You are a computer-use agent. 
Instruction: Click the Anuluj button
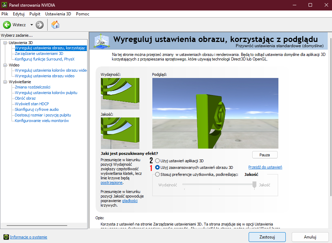(x=310, y=237)
